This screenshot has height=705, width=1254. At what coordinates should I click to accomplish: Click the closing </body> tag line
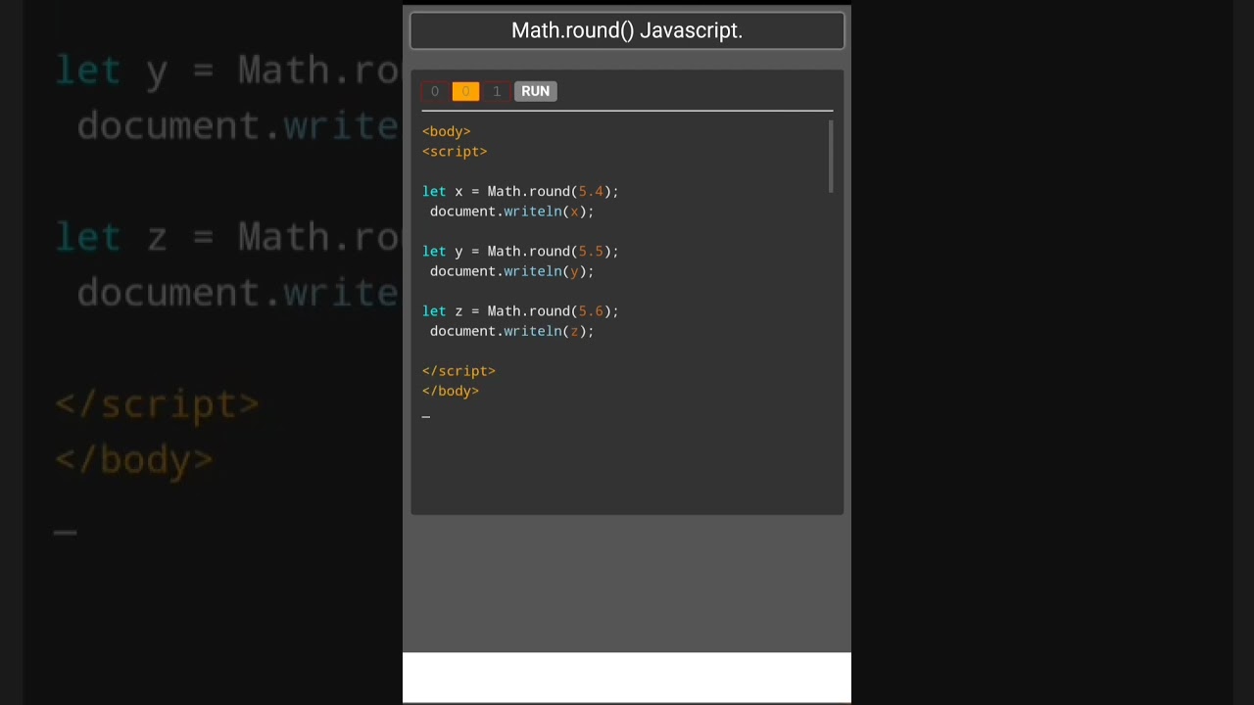451,391
